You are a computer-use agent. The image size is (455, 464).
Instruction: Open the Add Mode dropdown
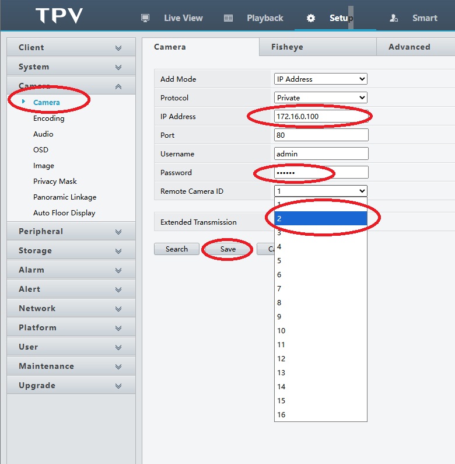(320, 79)
